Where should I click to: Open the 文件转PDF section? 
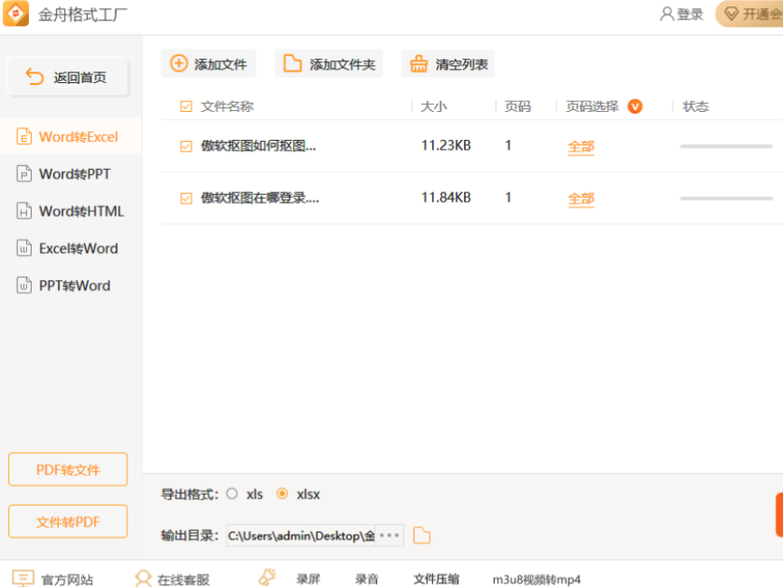pyautogui.click(x=68, y=522)
